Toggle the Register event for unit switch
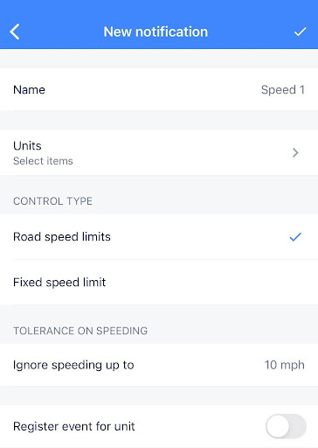Viewport: 318px width, 448px height. [x=286, y=426]
